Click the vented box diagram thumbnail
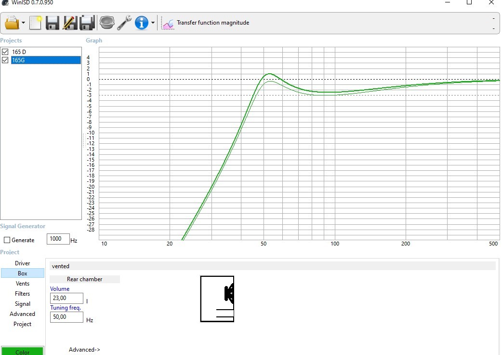The height and width of the screenshot is (355, 502). pyautogui.click(x=217, y=299)
